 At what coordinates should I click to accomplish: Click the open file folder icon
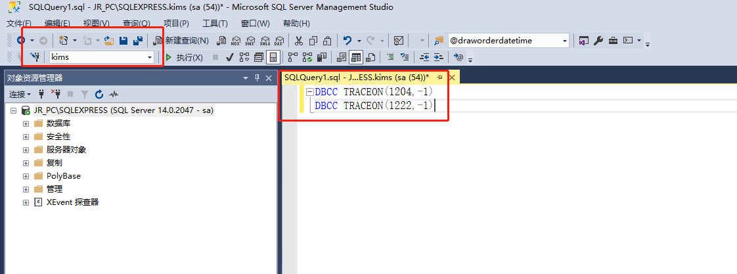click(109, 41)
